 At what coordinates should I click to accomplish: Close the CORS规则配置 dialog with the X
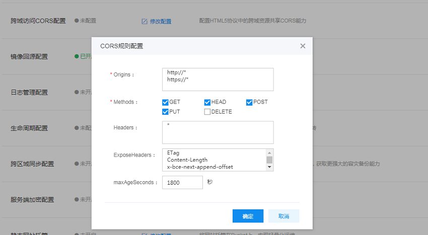[x=303, y=46]
